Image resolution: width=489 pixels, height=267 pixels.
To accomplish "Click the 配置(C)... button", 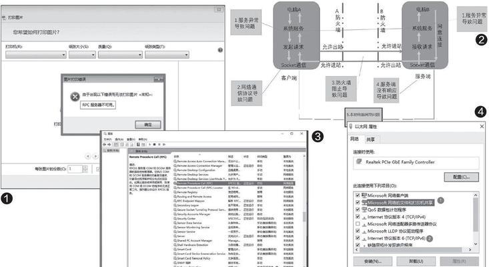I will (x=461, y=177).
